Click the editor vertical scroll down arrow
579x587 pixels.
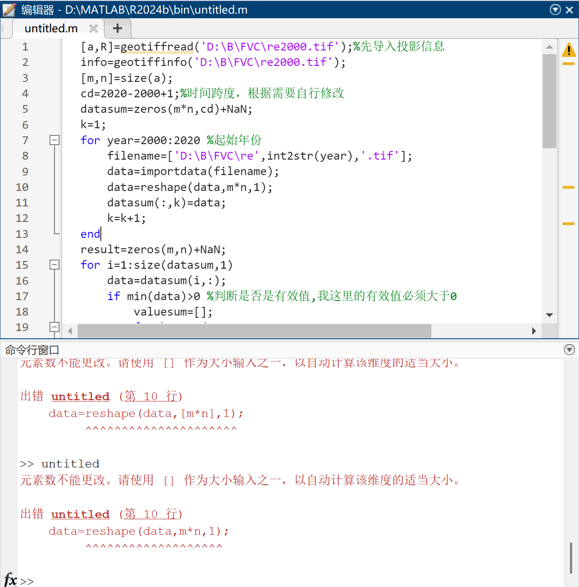549,315
